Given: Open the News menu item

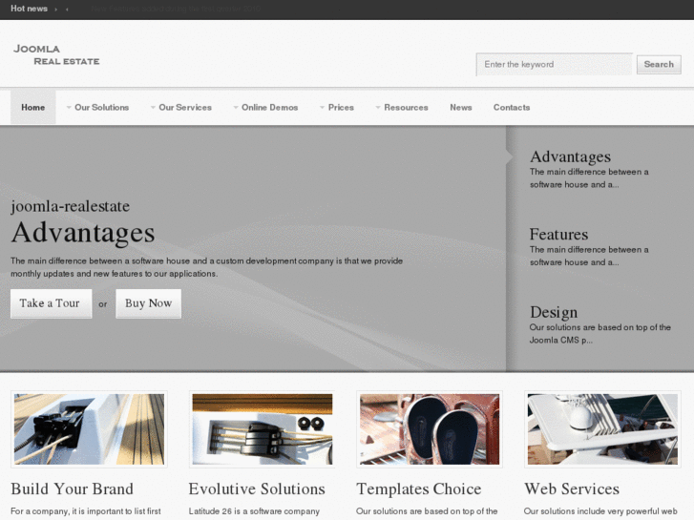Looking at the screenshot, I should tap(461, 107).
